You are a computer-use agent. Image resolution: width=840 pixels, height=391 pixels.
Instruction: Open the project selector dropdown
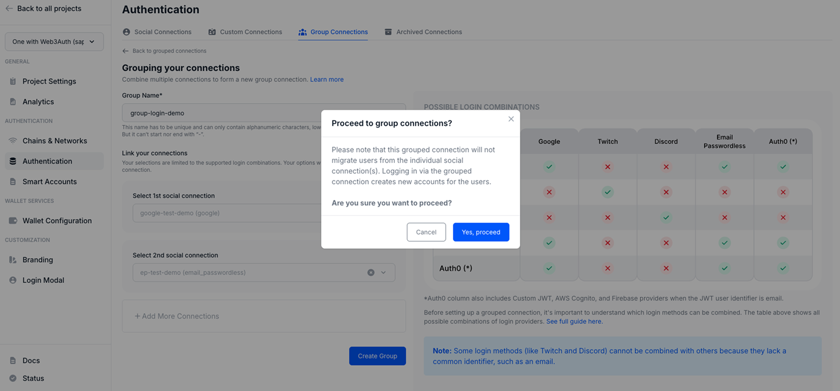[x=54, y=42]
